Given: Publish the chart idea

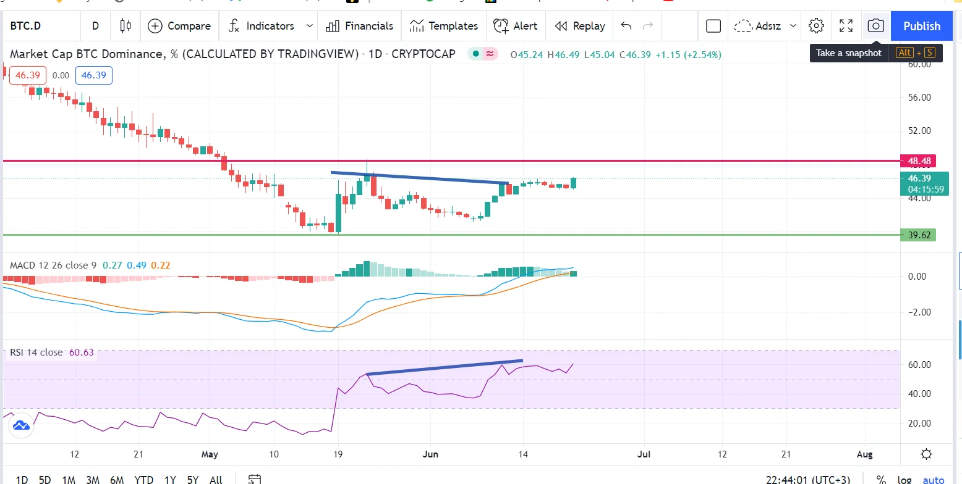Looking at the screenshot, I should [x=922, y=26].
